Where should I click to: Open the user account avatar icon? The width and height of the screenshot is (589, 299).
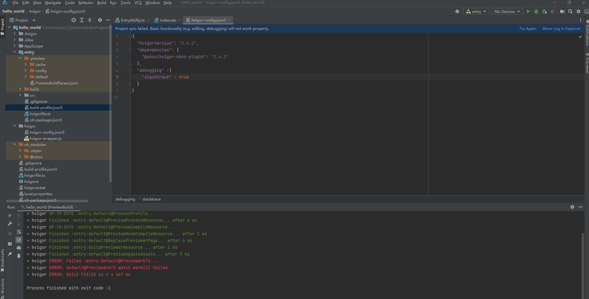(x=586, y=11)
